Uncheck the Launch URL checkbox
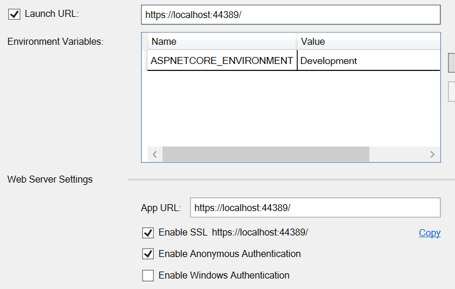Image resolution: width=455 pixels, height=289 pixels. point(15,14)
